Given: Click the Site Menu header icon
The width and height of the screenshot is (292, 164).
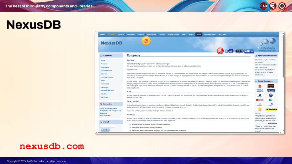Looking at the screenshot, I should tap(101, 56).
